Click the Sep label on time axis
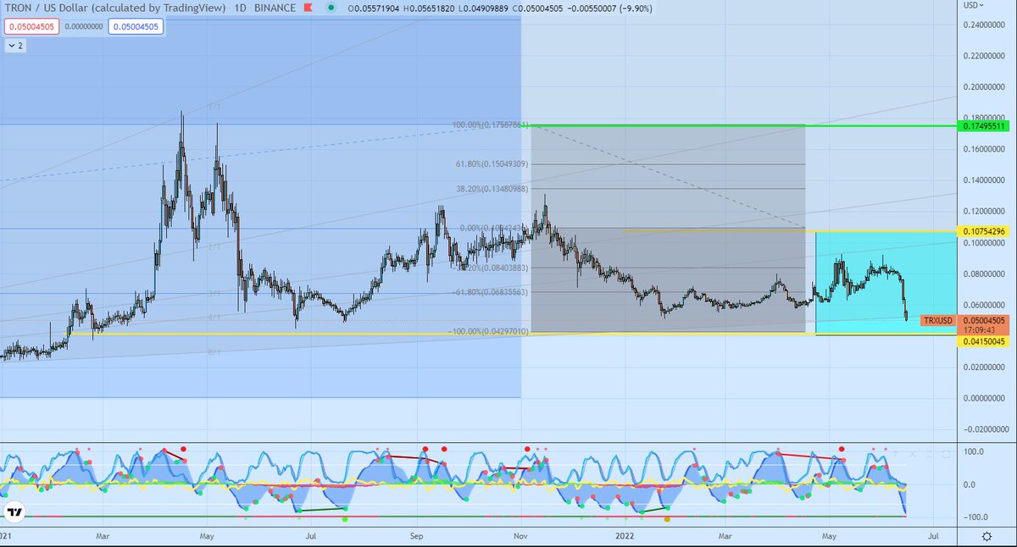The image size is (1017, 547). point(415,536)
